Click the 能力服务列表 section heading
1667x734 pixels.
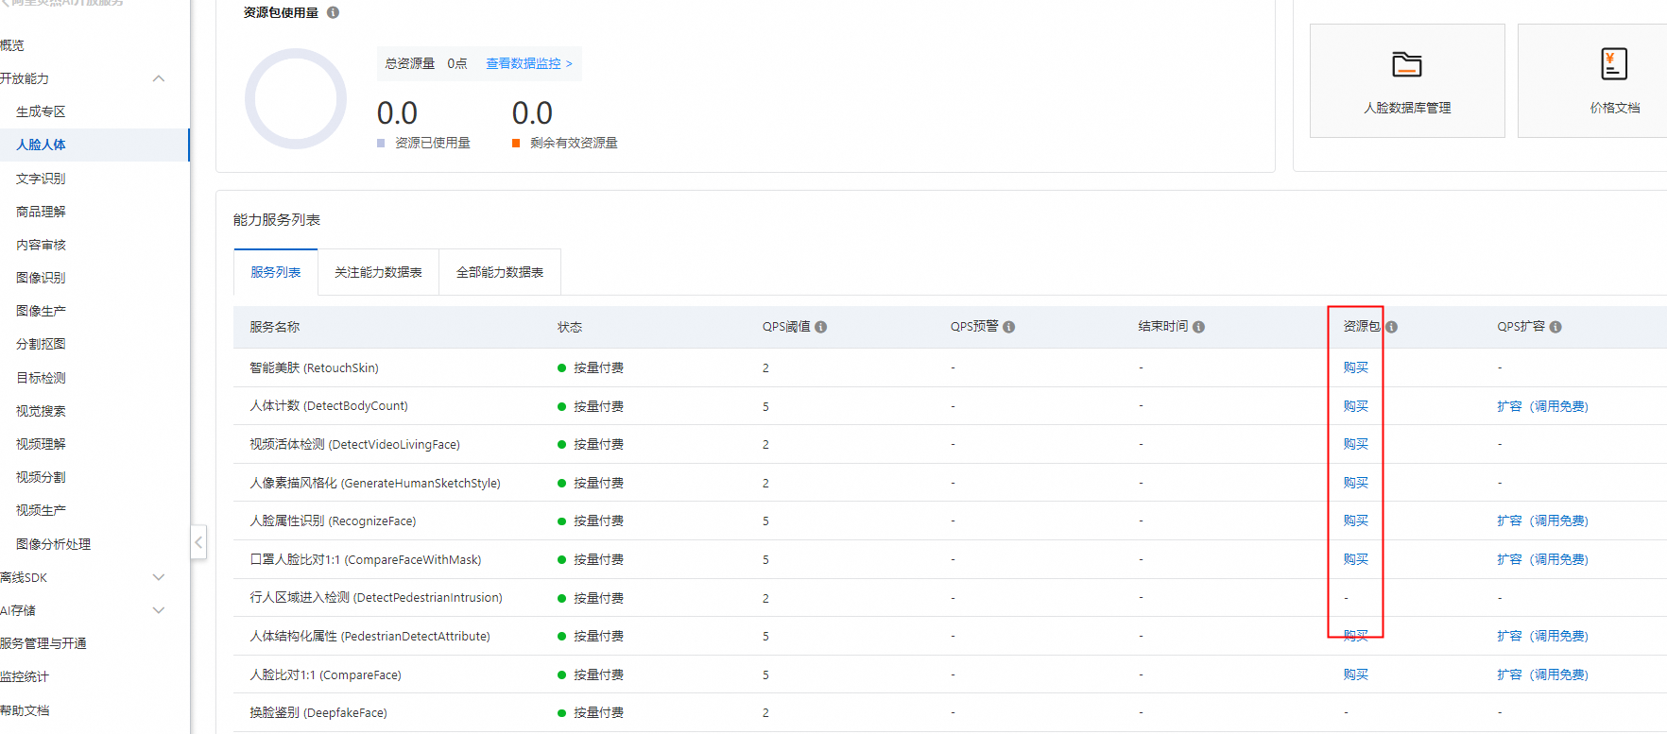tap(277, 220)
